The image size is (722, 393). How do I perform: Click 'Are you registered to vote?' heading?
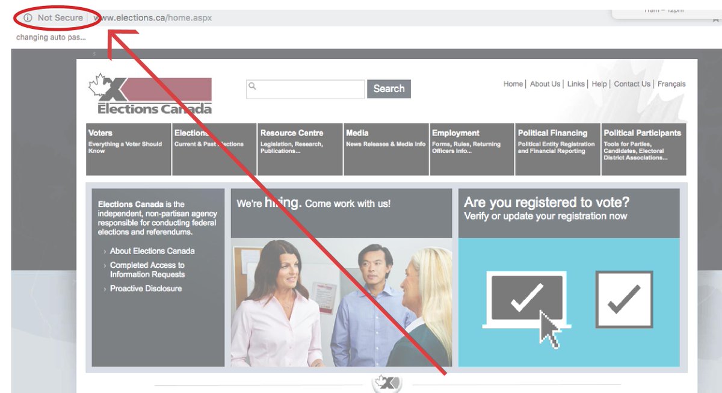[547, 202]
